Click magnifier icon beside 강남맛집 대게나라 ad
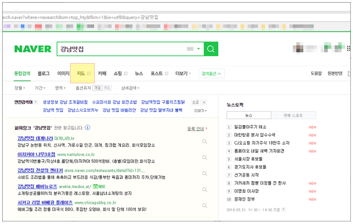Viewport: 353px width, 224px height. [204, 141]
